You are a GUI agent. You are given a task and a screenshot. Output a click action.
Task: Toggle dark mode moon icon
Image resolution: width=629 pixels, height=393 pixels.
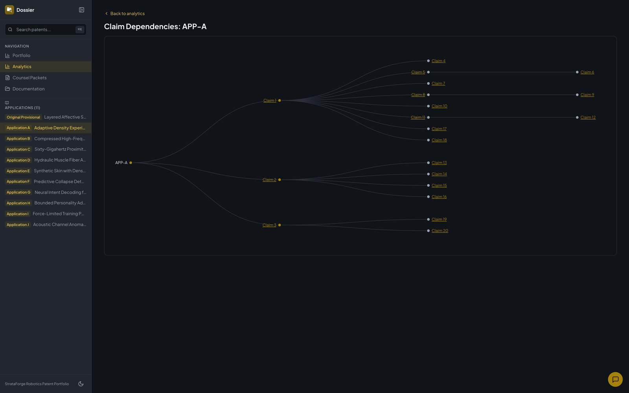pos(81,384)
